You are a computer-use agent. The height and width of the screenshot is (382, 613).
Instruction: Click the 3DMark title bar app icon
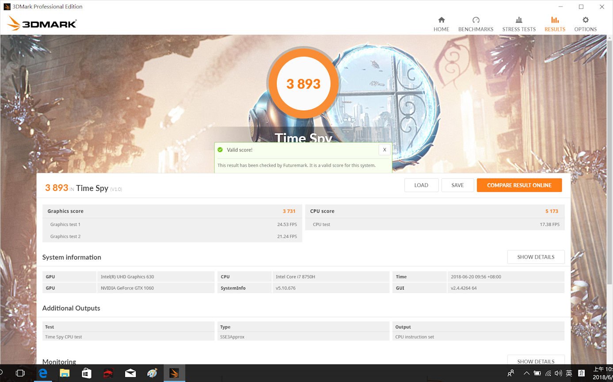pyautogui.click(x=7, y=7)
